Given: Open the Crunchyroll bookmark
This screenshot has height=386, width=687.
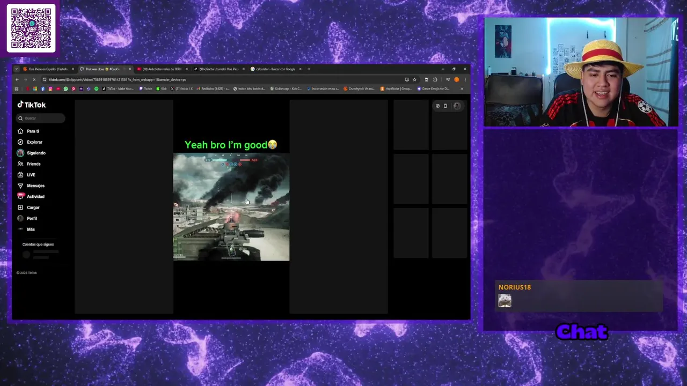Looking at the screenshot, I should point(360,88).
